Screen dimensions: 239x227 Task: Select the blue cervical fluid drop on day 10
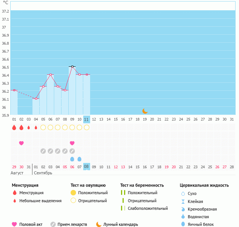click(79, 159)
